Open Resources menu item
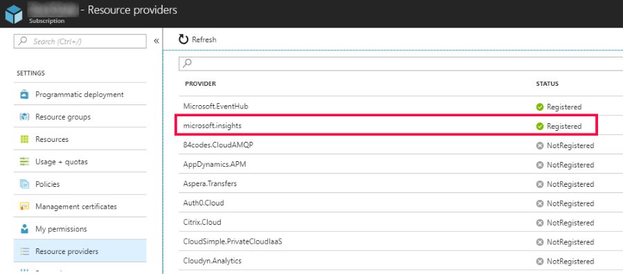623x274 pixels. (80, 139)
